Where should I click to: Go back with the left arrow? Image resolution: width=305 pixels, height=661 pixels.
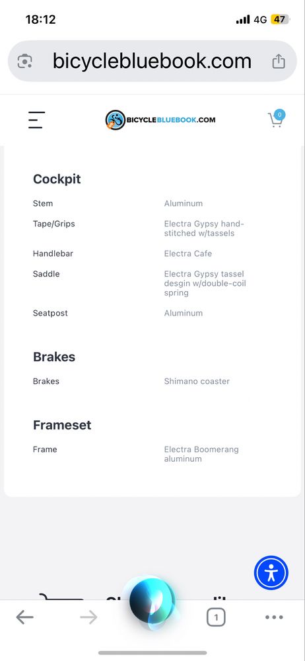[x=25, y=617]
